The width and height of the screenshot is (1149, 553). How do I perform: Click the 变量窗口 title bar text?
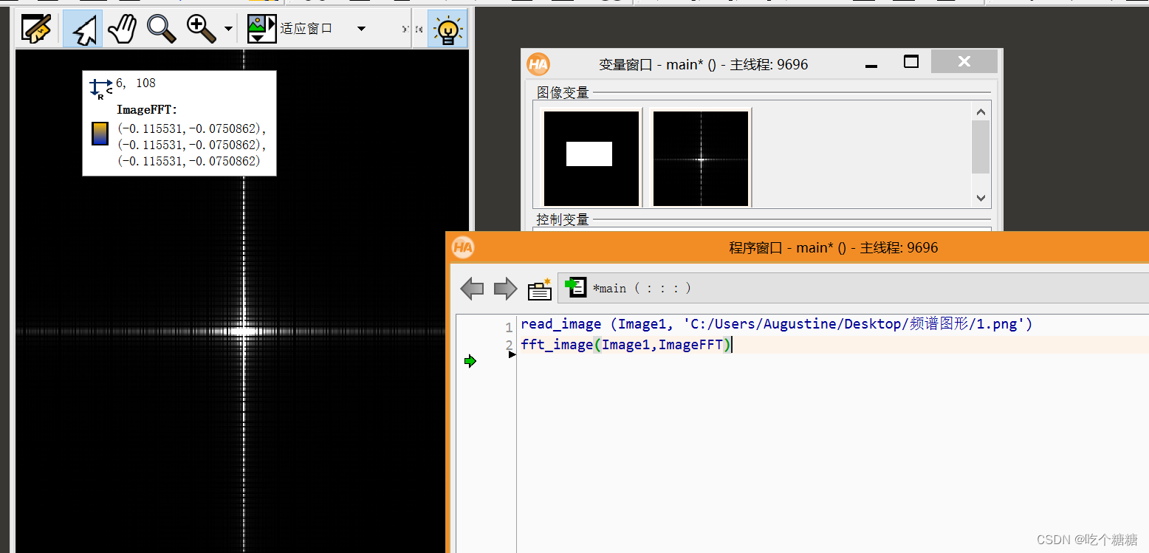click(703, 65)
